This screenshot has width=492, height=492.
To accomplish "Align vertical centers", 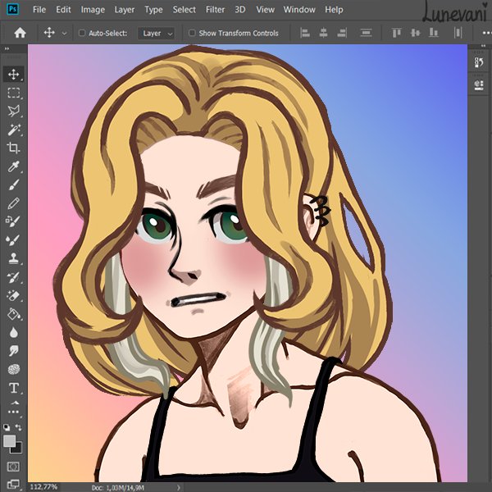I will pyautogui.click(x=415, y=33).
